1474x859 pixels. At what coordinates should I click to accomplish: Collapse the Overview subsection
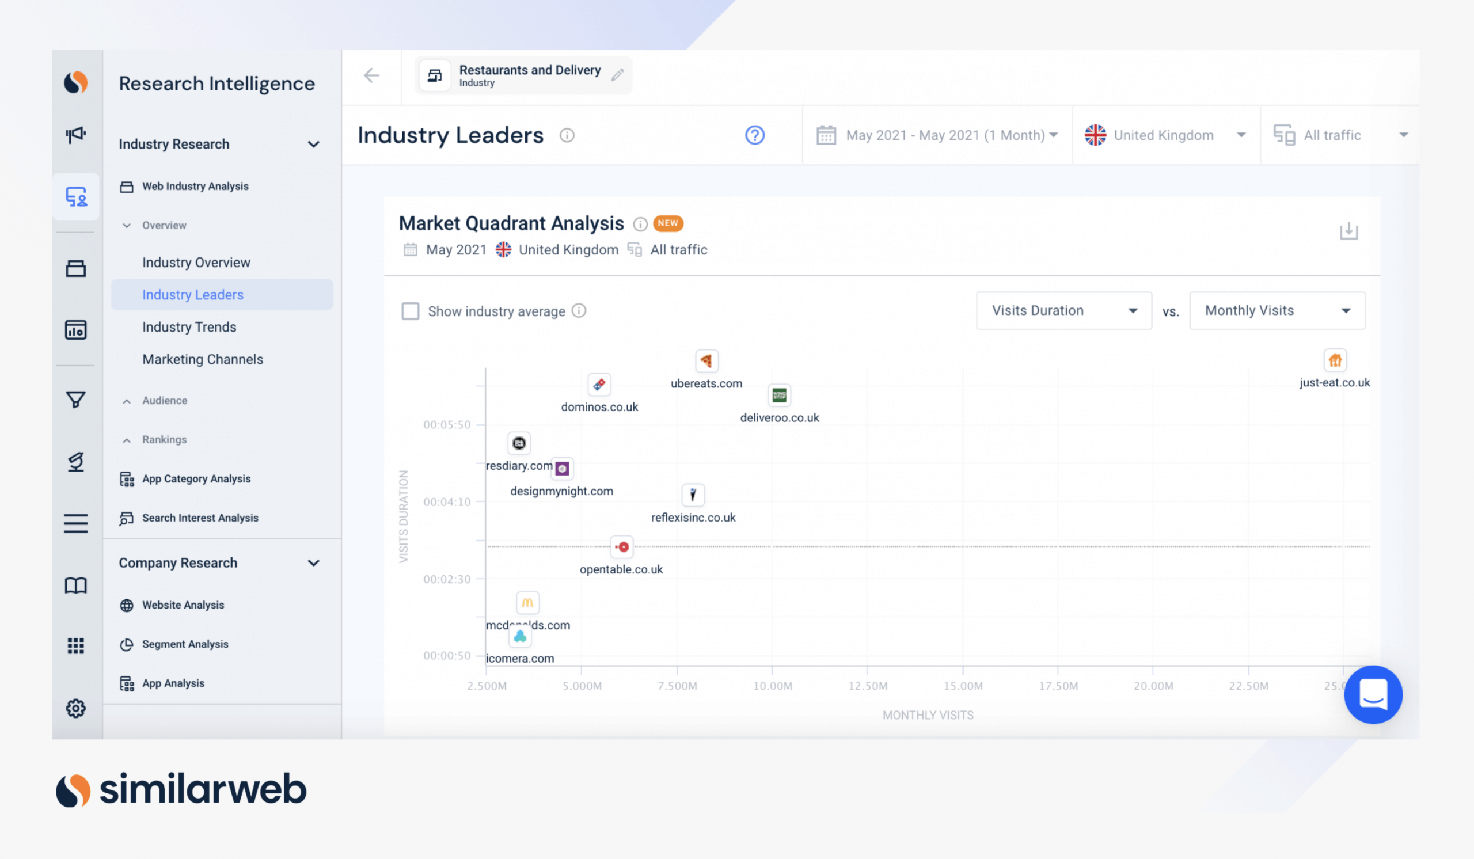(126, 225)
